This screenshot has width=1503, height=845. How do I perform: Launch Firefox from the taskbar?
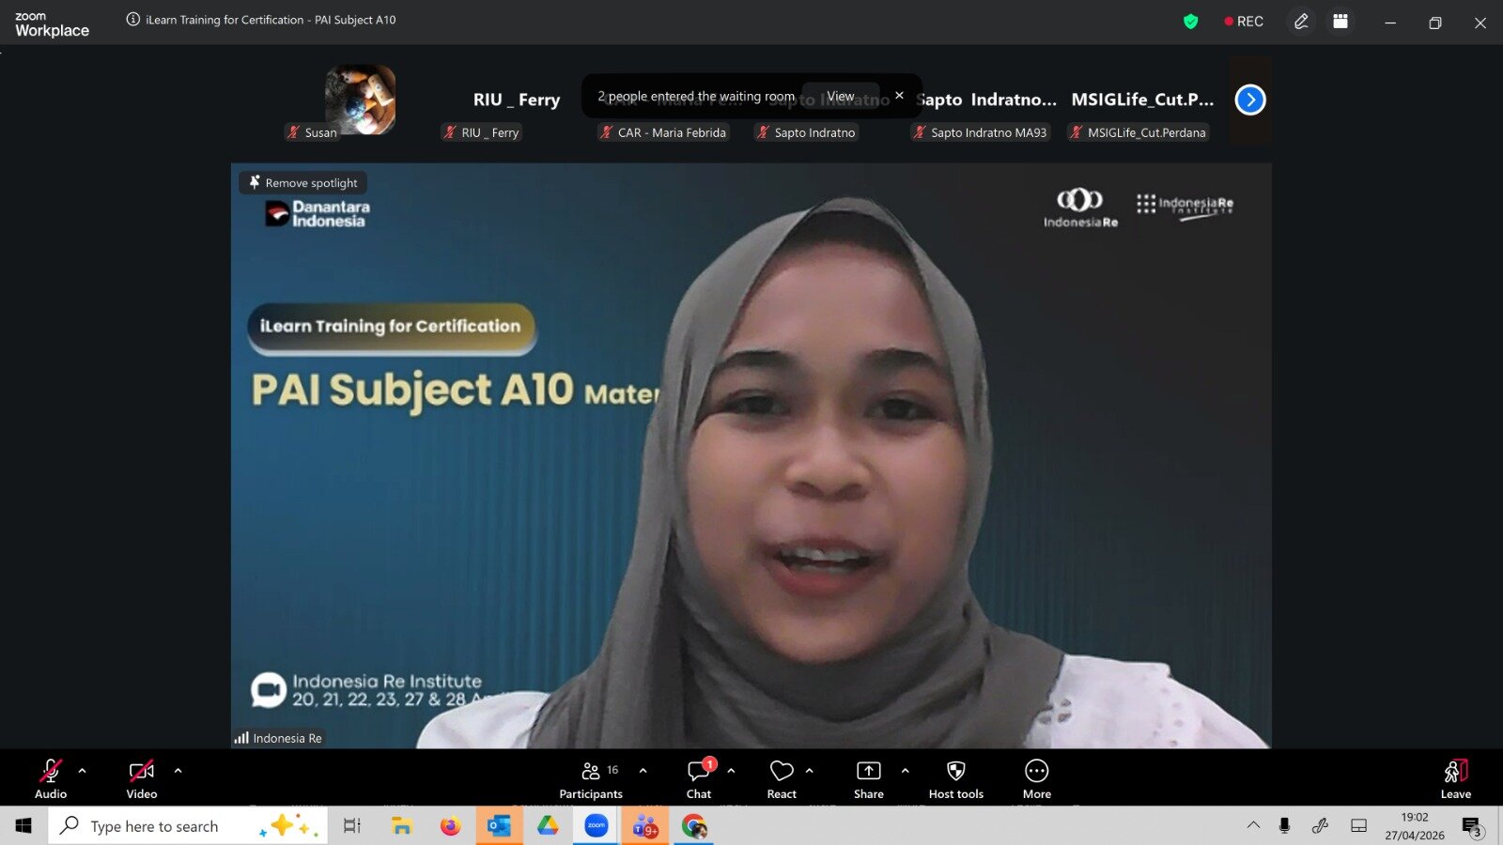[451, 826]
